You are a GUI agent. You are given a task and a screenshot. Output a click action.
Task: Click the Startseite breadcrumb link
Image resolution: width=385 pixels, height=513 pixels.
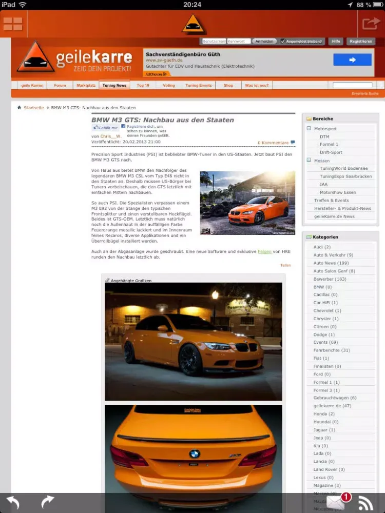click(34, 108)
